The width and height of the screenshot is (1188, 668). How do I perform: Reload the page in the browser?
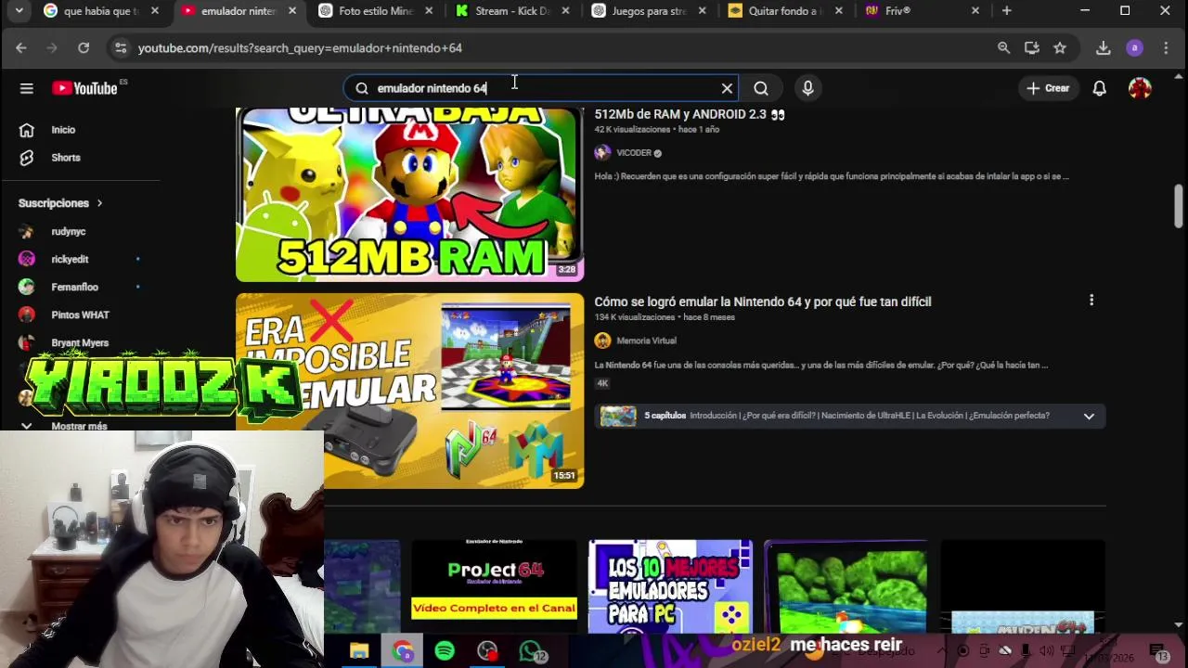pyautogui.click(x=84, y=47)
